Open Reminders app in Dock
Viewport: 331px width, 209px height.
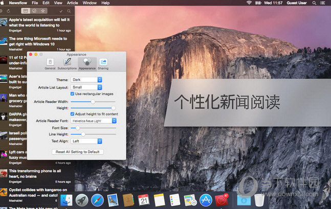175,200
